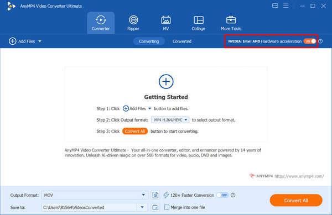Open the Converter tab
The height and width of the screenshot is (215, 332).
[x=101, y=23]
